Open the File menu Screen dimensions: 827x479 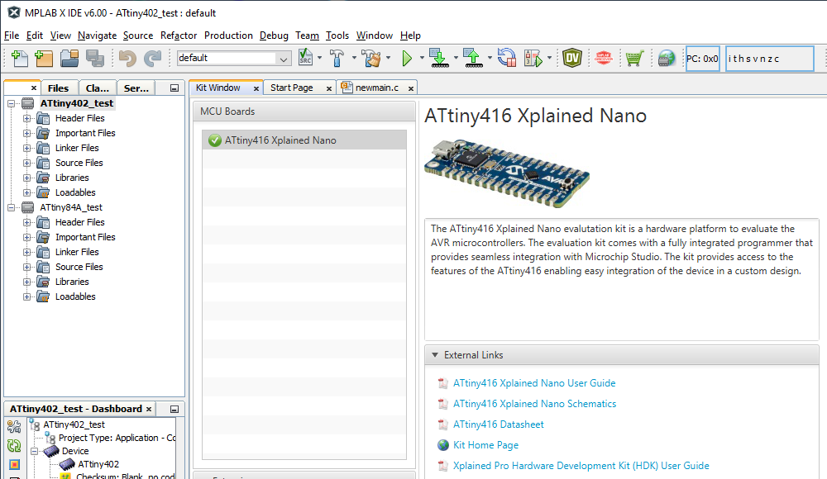[11, 36]
